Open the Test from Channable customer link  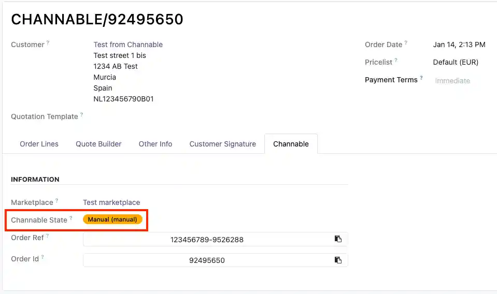pos(128,45)
